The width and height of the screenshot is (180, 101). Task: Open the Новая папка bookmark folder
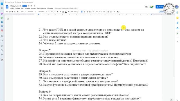click(x=10, y=2)
